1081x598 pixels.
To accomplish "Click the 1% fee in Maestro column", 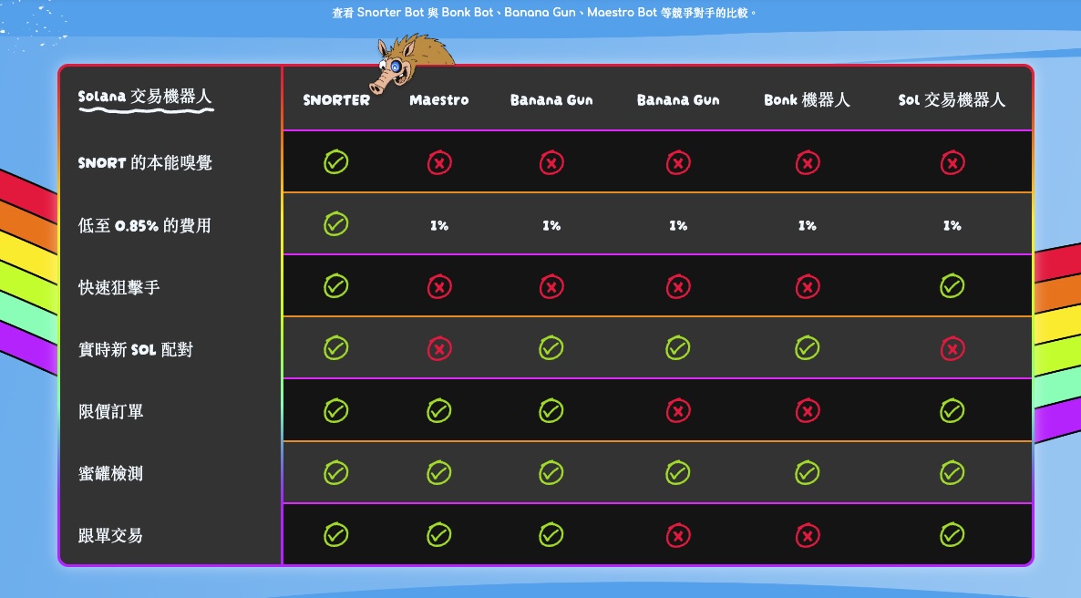I will click(x=439, y=225).
